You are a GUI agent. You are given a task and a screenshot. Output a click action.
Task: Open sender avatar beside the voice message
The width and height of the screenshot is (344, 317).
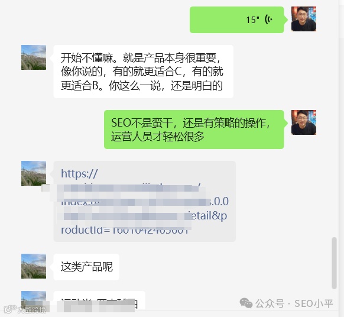(304, 19)
